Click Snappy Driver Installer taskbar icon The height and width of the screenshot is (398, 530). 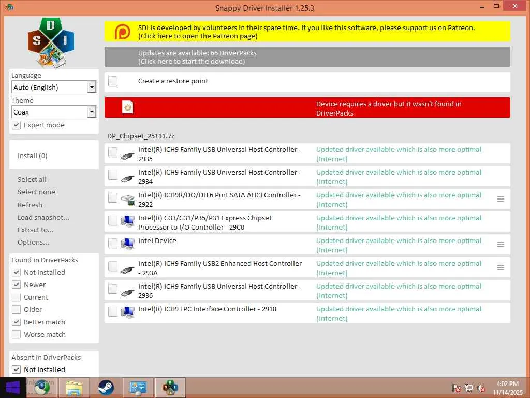[170, 388]
